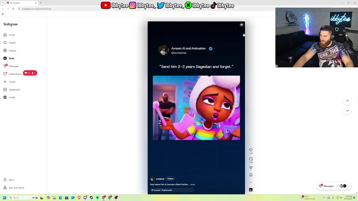358x201 pixels.
Task: Save the reel with the bookmark icon
Action: [x=251, y=175]
